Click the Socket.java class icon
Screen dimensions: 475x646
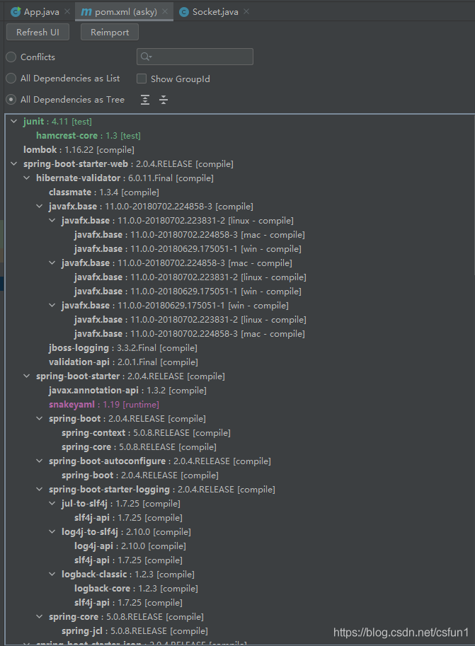184,12
